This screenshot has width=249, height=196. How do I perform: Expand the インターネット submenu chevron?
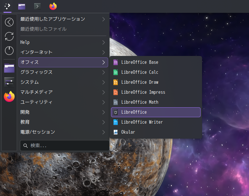pos(104,52)
